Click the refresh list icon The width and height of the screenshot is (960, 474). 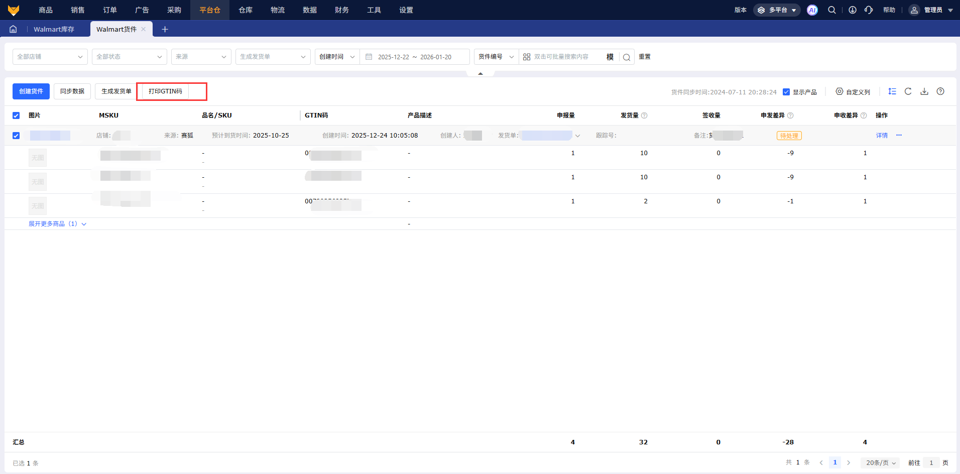pyautogui.click(x=908, y=91)
